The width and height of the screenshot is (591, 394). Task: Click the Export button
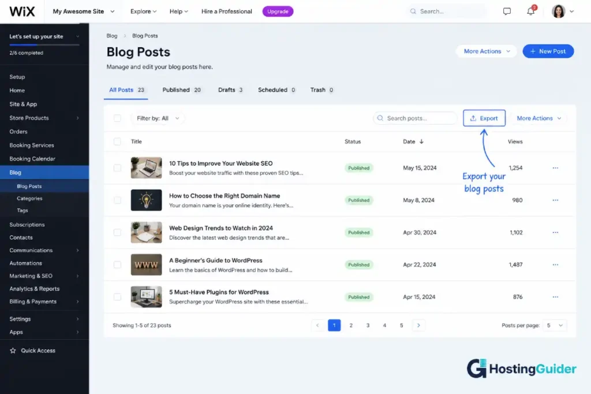pos(484,118)
